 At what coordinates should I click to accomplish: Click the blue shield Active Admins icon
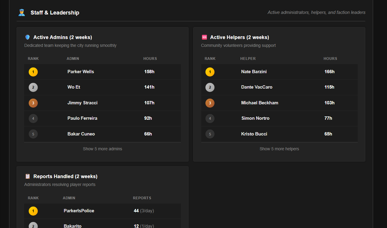27,37
